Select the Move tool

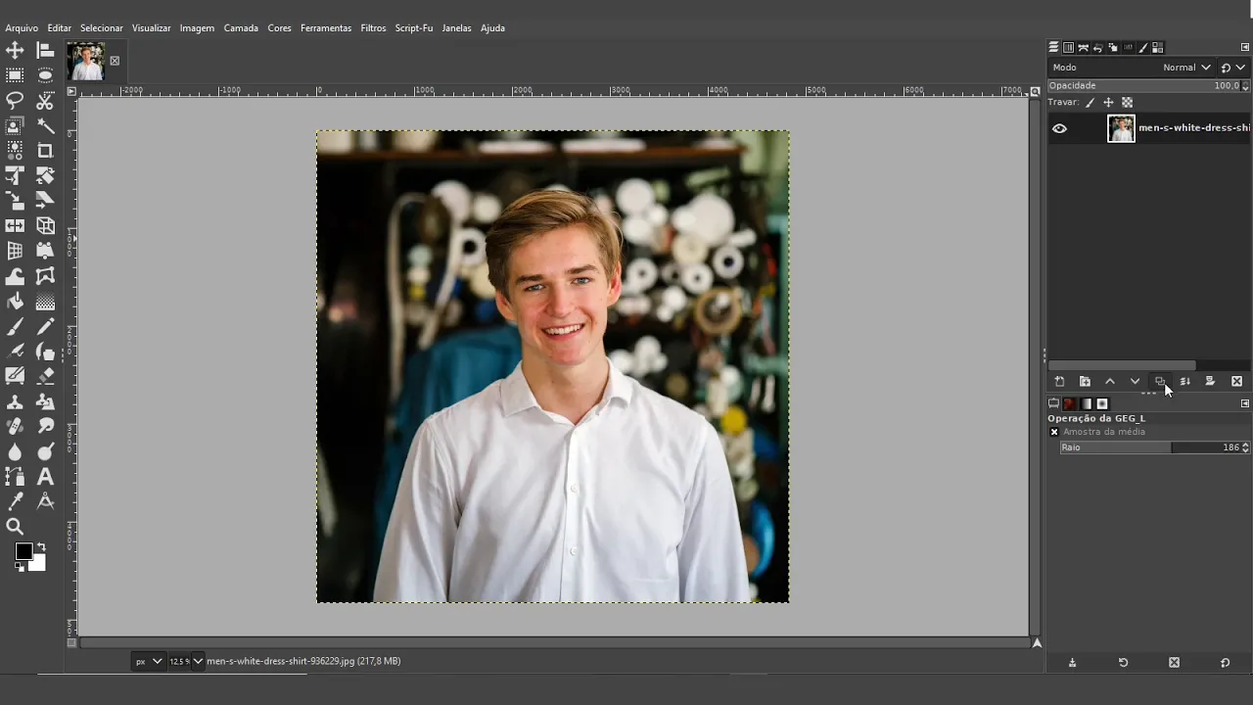tap(15, 50)
